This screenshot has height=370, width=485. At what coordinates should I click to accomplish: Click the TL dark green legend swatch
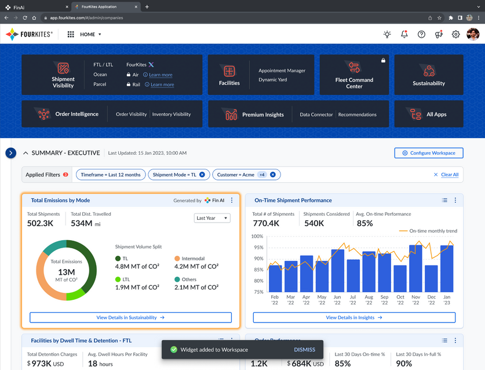click(118, 259)
